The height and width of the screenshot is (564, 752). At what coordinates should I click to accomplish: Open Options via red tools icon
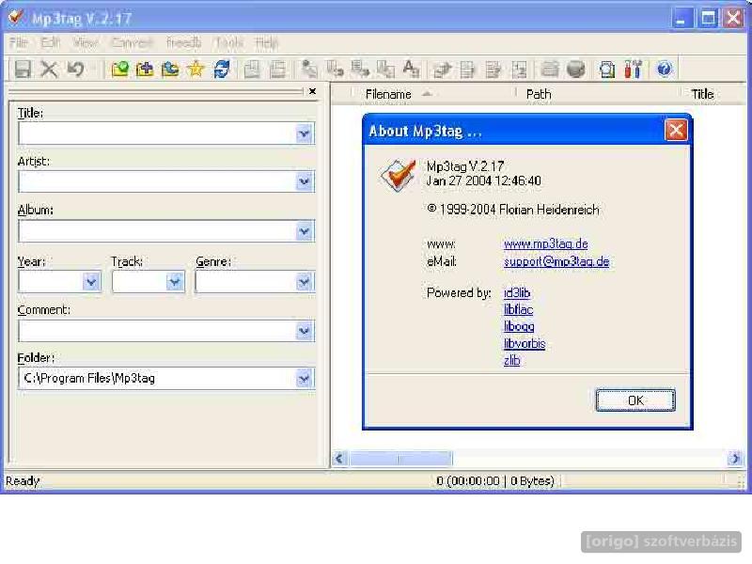(633, 69)
